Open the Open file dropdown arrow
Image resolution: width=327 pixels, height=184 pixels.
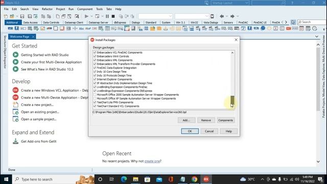pos(17,16)
